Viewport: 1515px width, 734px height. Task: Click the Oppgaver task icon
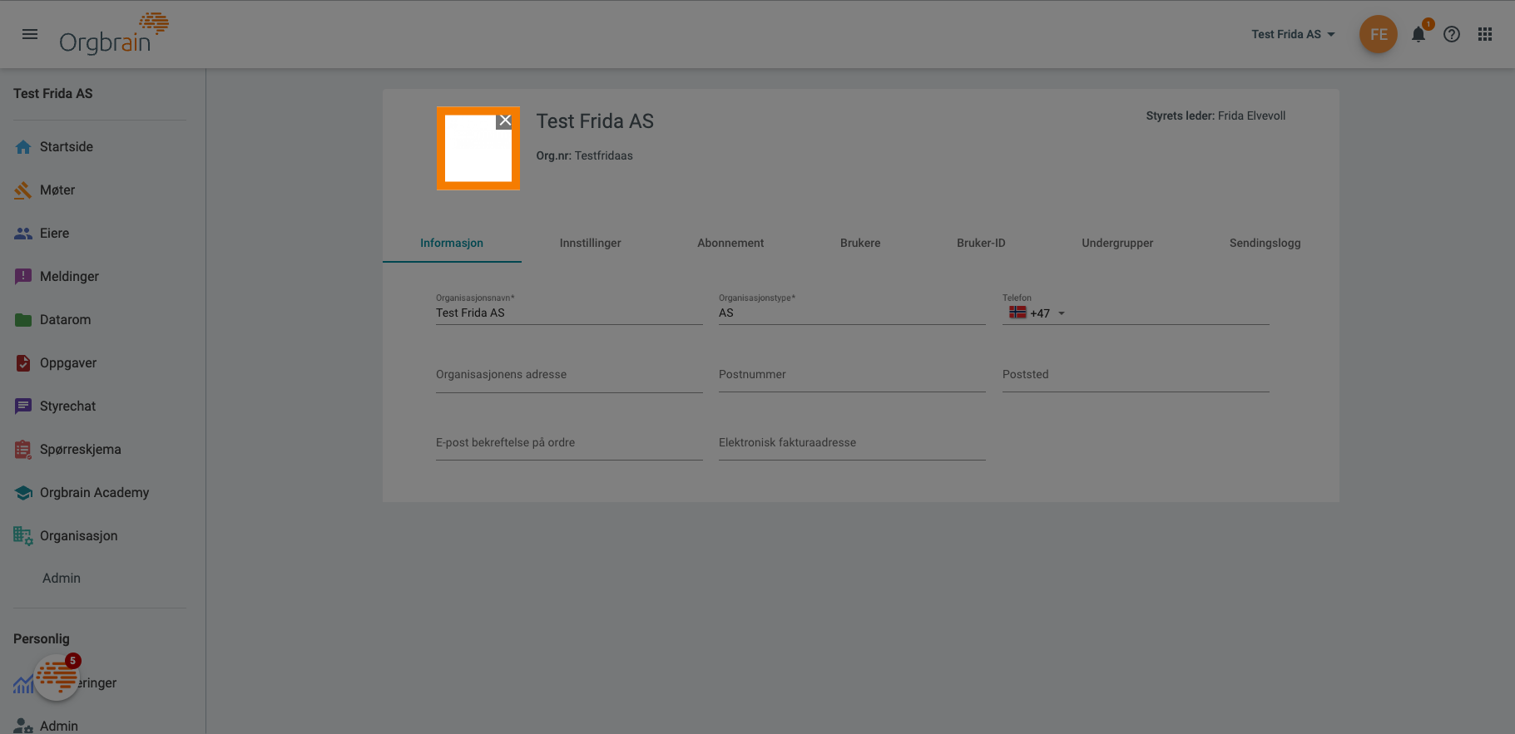pos(23,363)
